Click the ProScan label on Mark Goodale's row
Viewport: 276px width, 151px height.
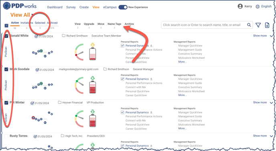pyautogui.click(x=6, y=85)
